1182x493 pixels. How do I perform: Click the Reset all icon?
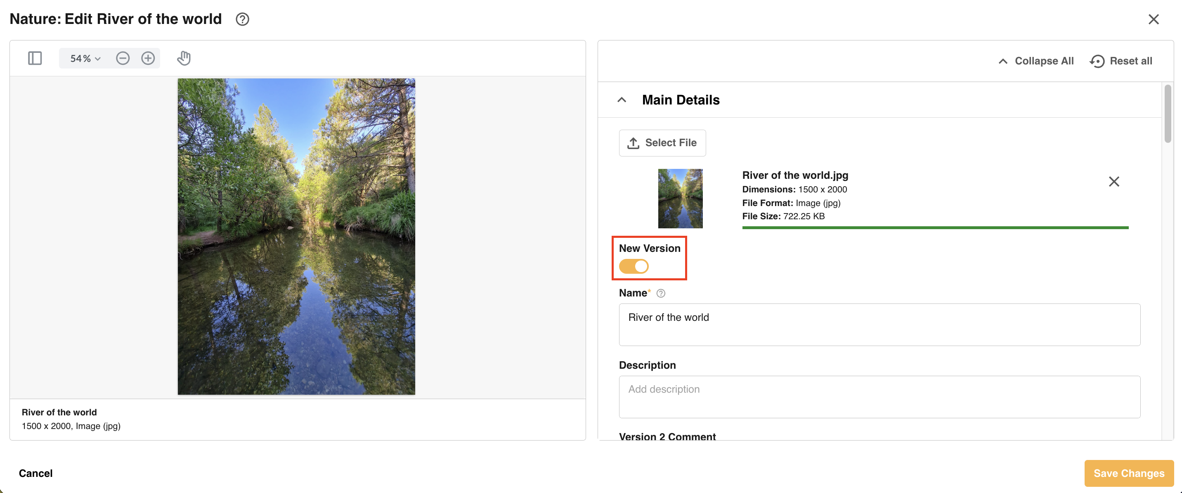point(1097,61)
